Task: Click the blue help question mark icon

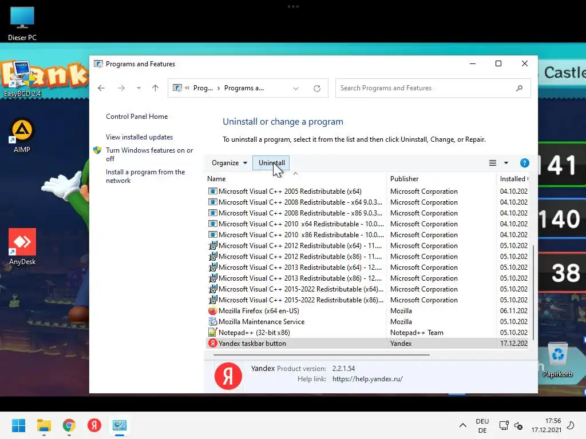Action: pyautogui.click(x=524, y=163)
